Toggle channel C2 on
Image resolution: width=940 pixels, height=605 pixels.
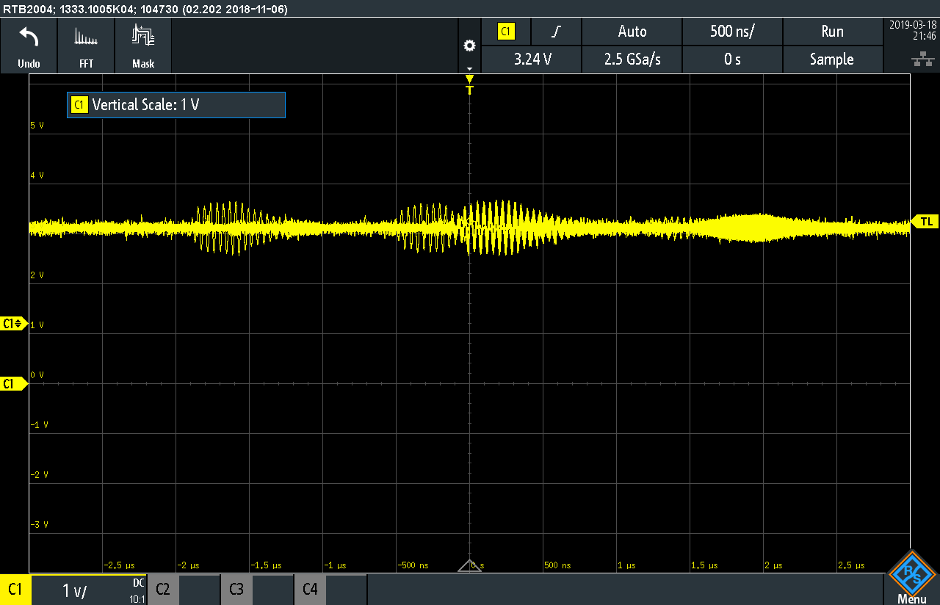tap(163, 590)
